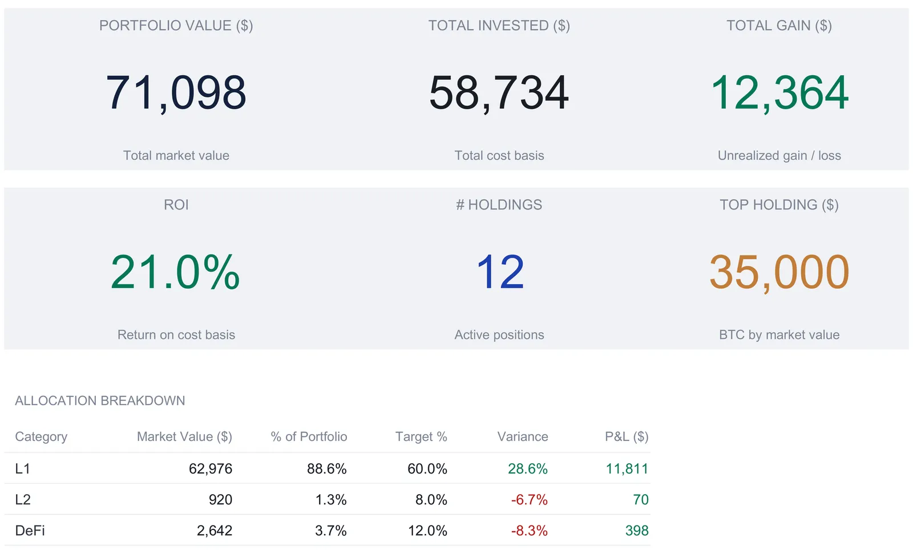Click the L2 portfolio share 1.3%
Image resolution: width=913 pixels, height=550 pixels.
[x=331, y=500]
